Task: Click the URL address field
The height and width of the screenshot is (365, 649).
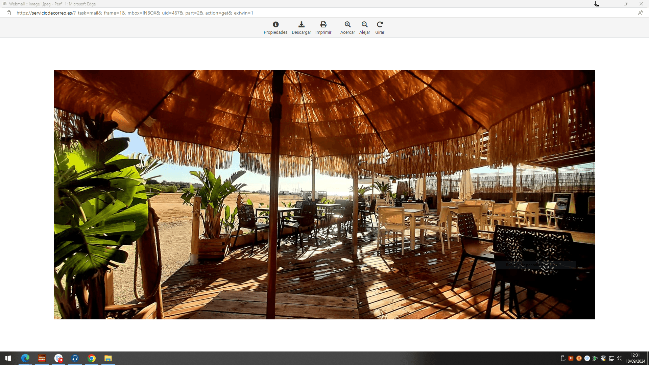Action: [x=135, y=13]
